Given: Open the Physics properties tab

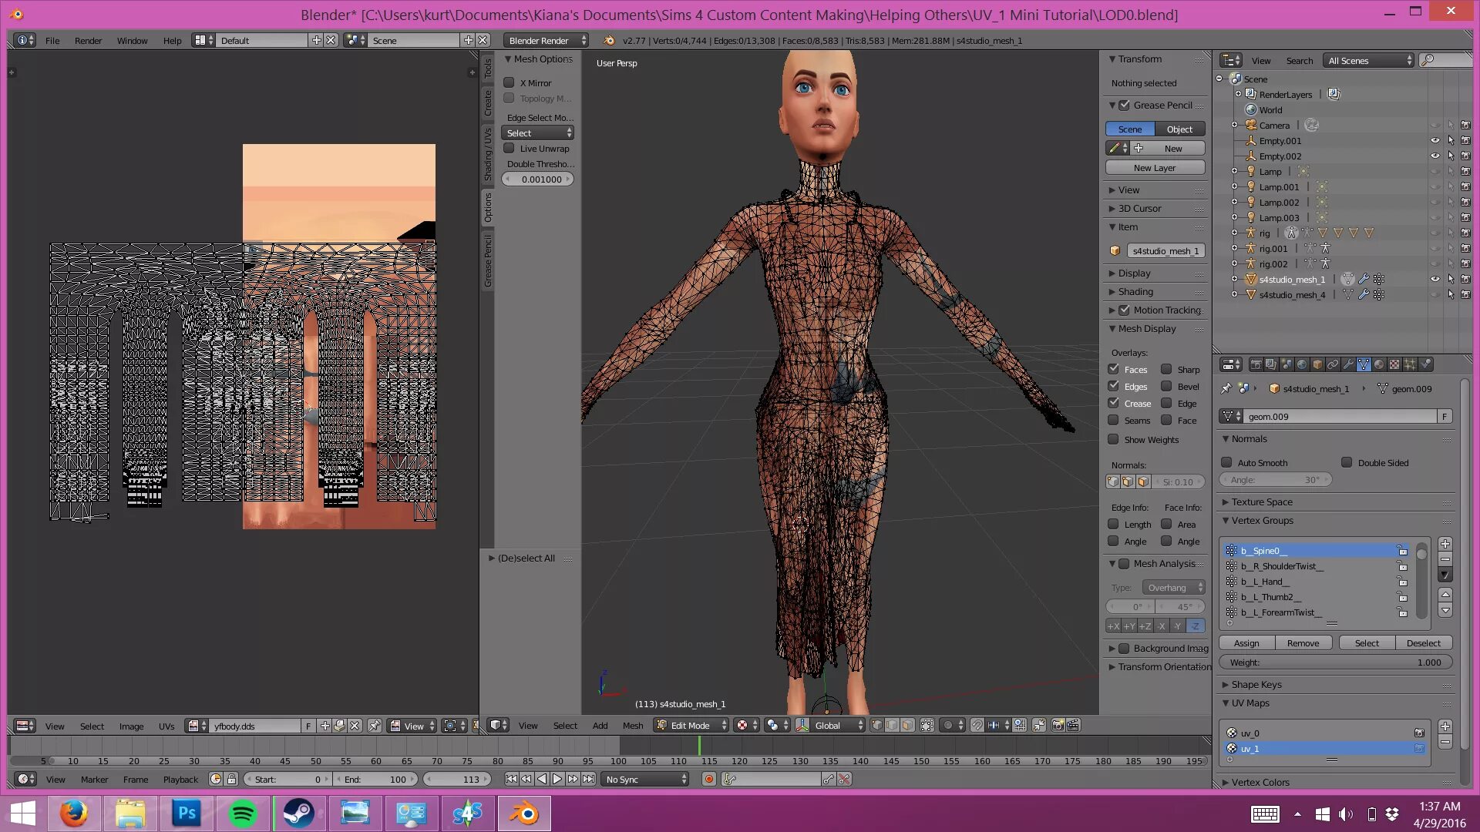Looking at the screenshot, I should (1425, 364).
